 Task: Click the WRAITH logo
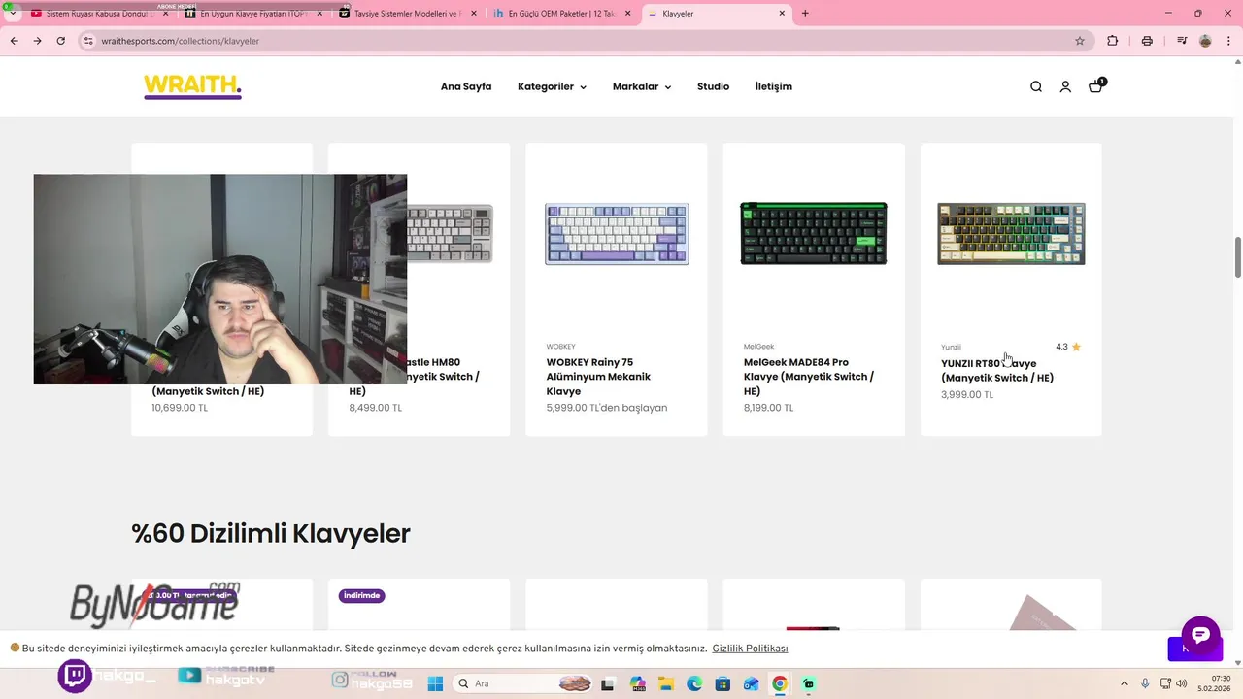192,86
